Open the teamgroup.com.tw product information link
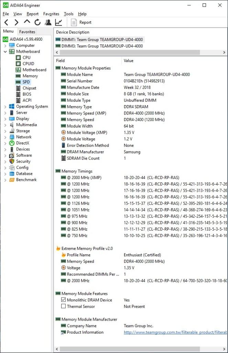Screen dimensions: 228x353 coord(175,332)
